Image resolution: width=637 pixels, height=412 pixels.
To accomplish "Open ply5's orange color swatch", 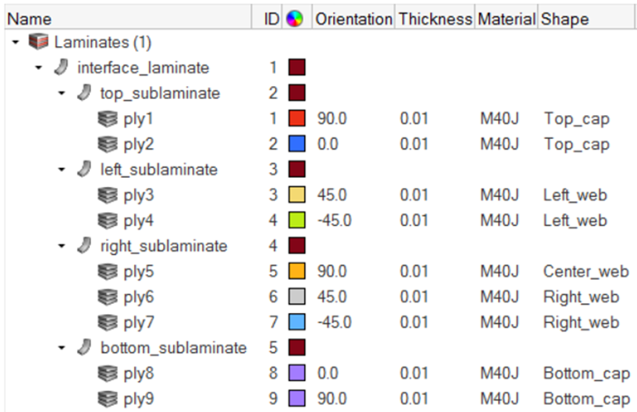I will (x=297, y=271).
